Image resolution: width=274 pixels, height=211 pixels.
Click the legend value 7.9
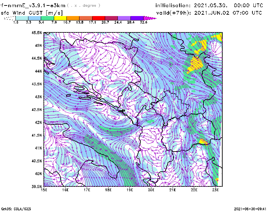click(x=54, y=22)
